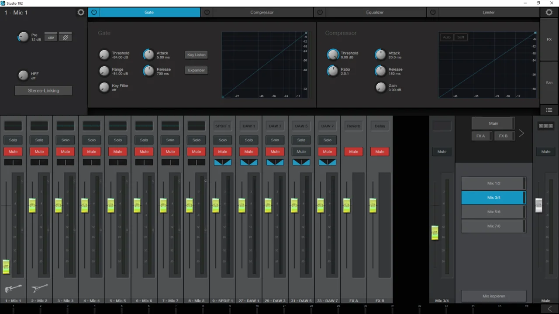
Task: Collapse panel with bottom-right back arrow
Action: pos(549,309)
